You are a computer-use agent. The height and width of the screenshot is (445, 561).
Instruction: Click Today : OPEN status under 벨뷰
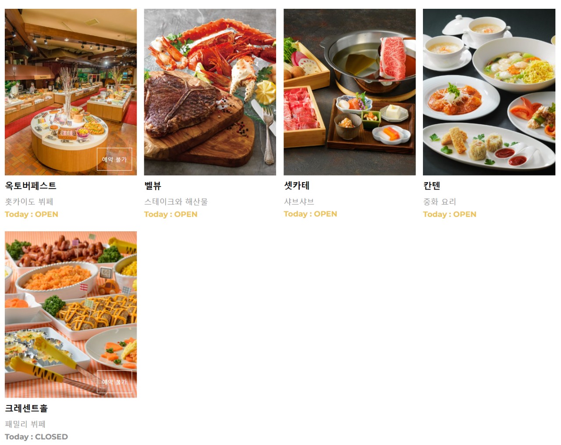click(171, 214)
